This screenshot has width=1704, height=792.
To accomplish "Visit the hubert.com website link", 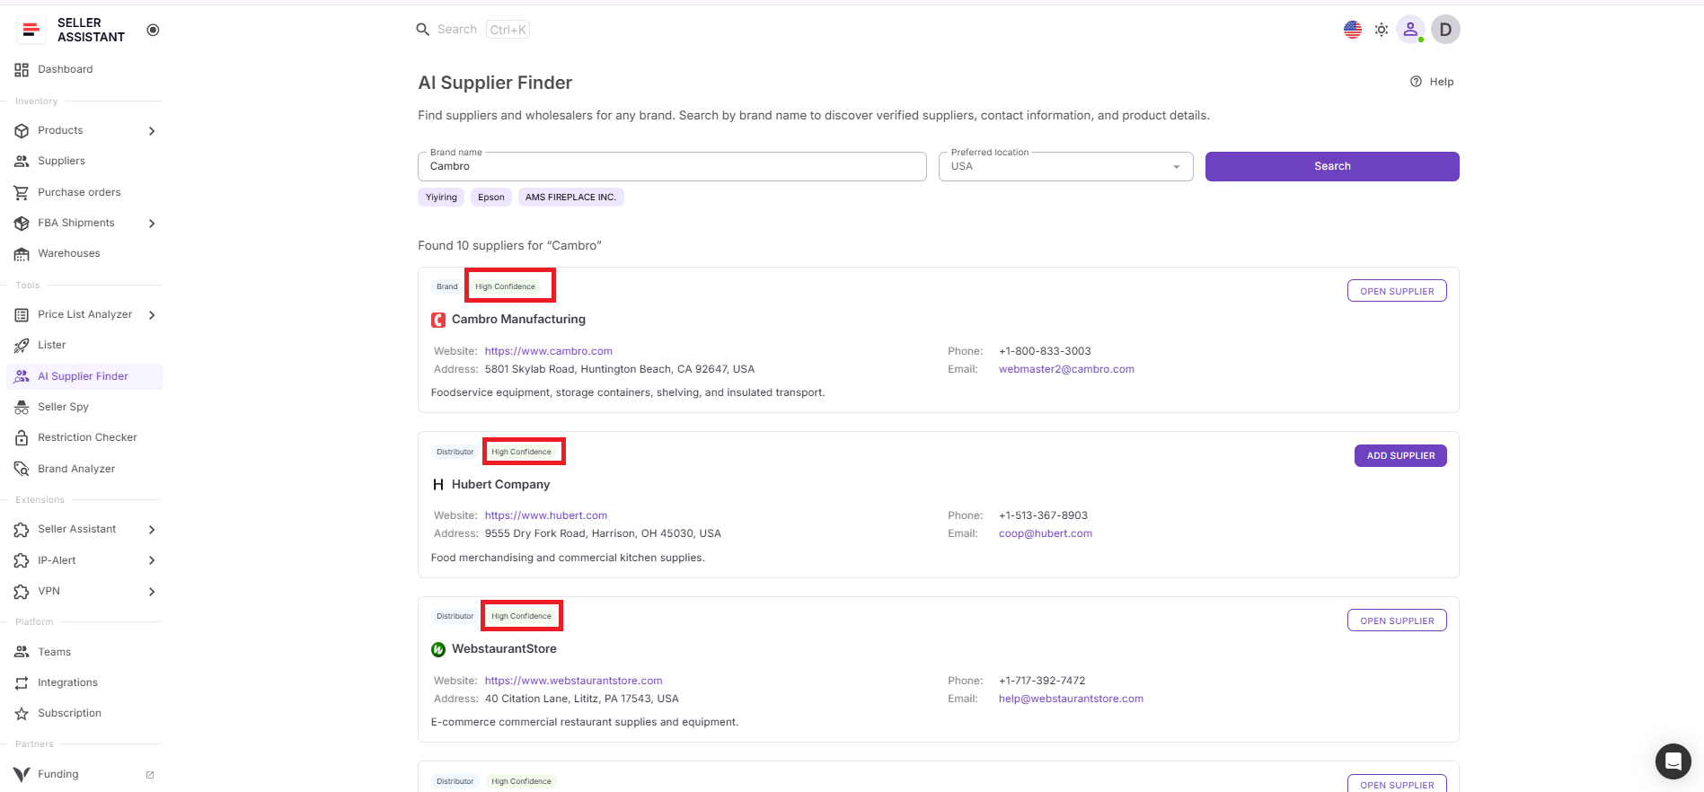I will (x=546, y=515).
